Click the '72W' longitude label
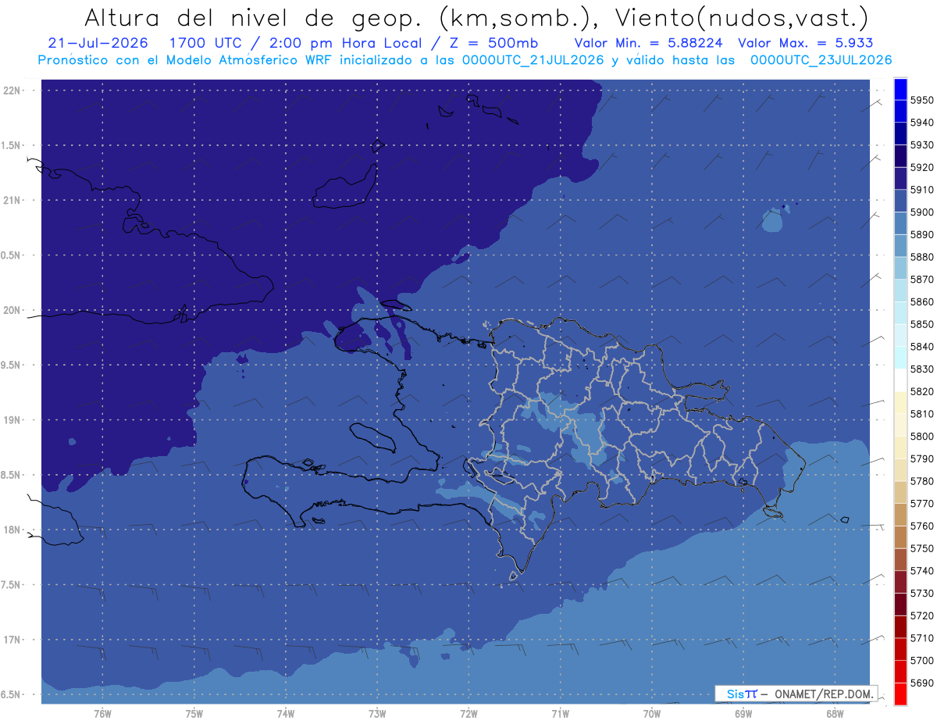This screenshot has width=937, height=724. [x=468, y=713]
